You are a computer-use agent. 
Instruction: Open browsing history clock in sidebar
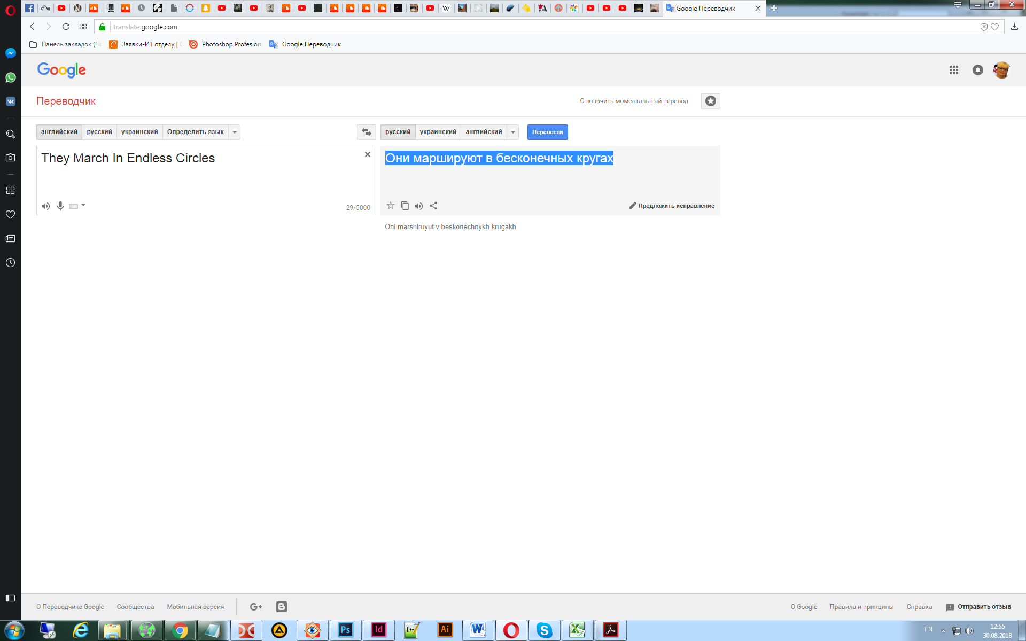pos(11,262)
